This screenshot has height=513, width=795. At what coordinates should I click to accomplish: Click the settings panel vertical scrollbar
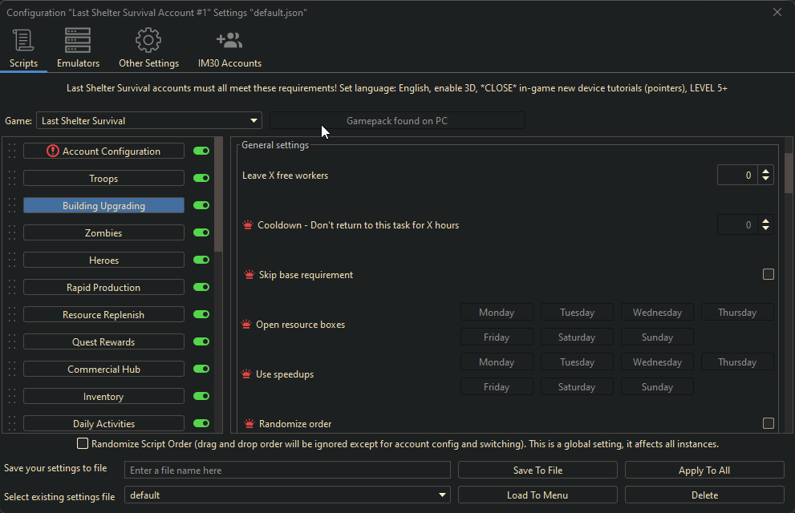click(x=788, y=172)
